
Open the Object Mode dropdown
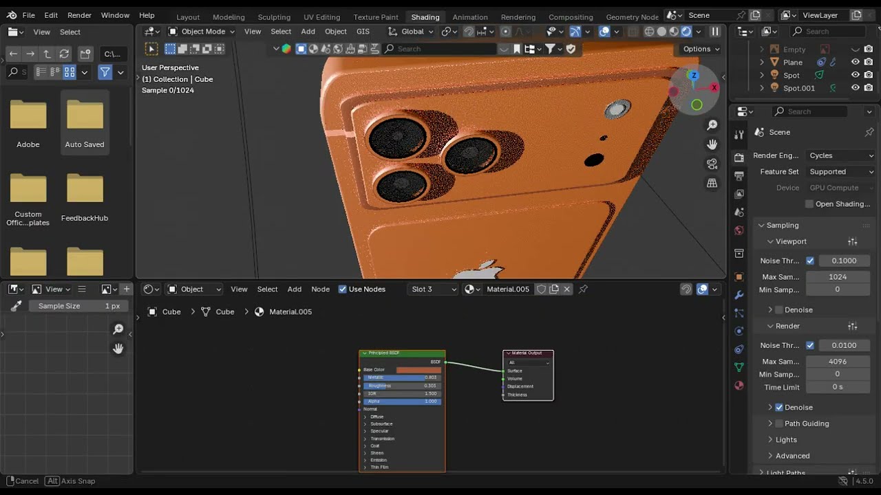pos(202,32)
